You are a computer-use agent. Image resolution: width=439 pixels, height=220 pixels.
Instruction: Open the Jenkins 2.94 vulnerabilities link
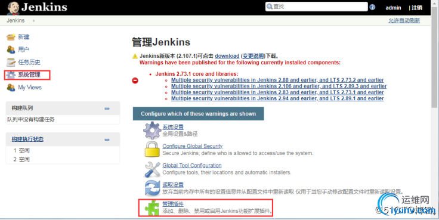[x=277, y=98]
